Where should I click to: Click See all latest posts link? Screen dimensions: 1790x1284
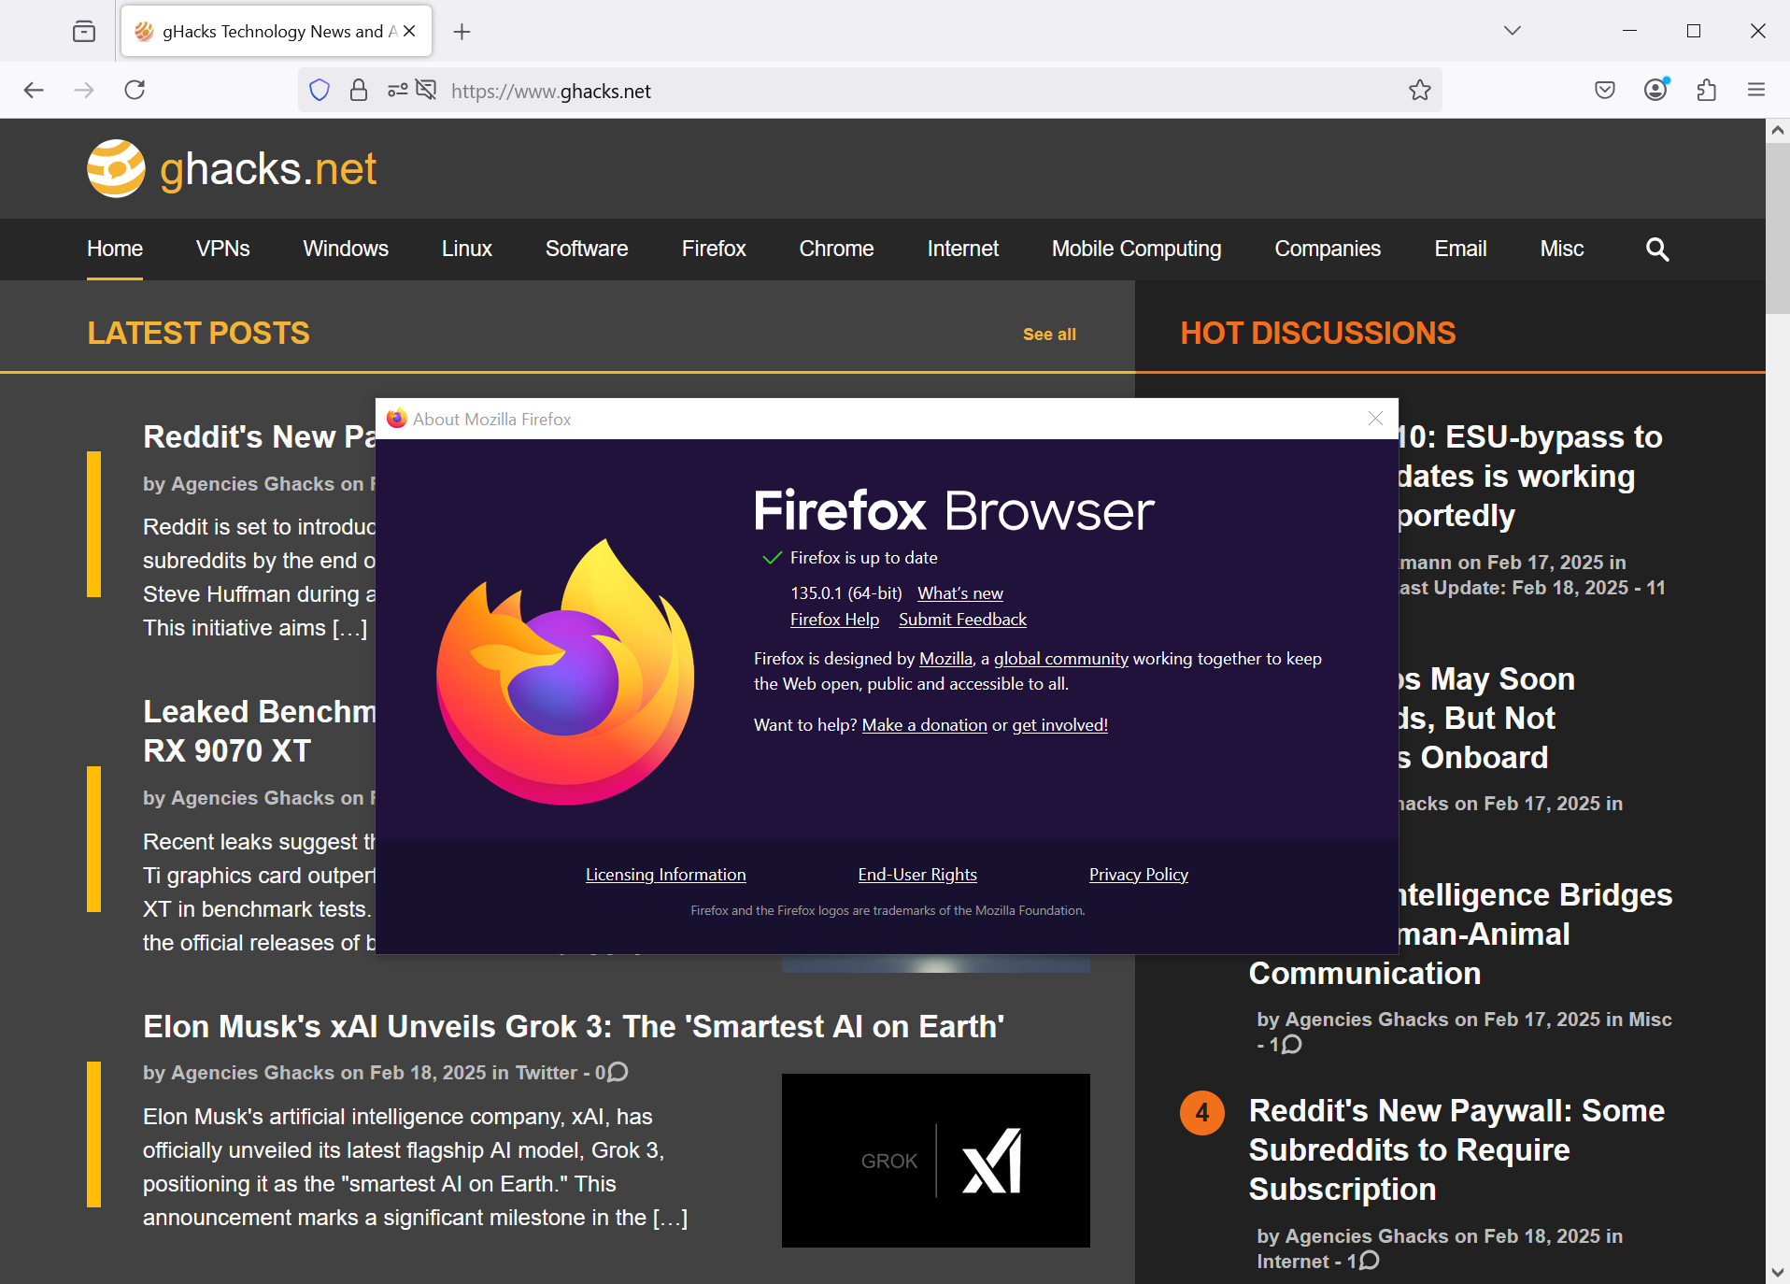pos(1049,335)
